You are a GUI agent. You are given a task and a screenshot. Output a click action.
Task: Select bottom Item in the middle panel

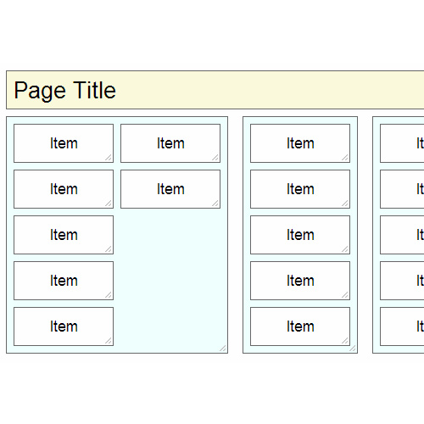pos(300,326)
